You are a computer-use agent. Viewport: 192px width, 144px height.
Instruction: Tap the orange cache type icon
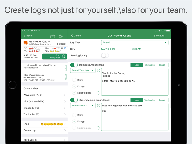click(26, 43)
